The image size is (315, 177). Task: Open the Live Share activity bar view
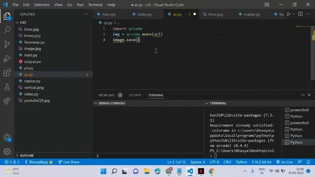(x=7, y=101)
